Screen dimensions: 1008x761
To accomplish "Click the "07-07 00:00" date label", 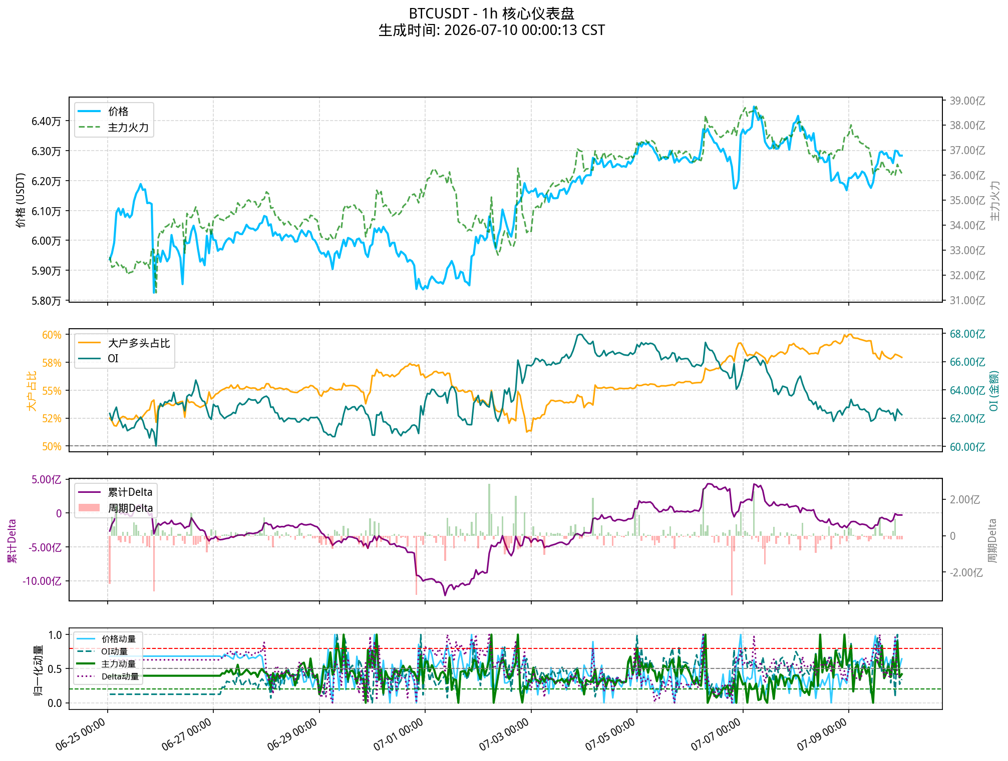I will (x=716, y=734).
